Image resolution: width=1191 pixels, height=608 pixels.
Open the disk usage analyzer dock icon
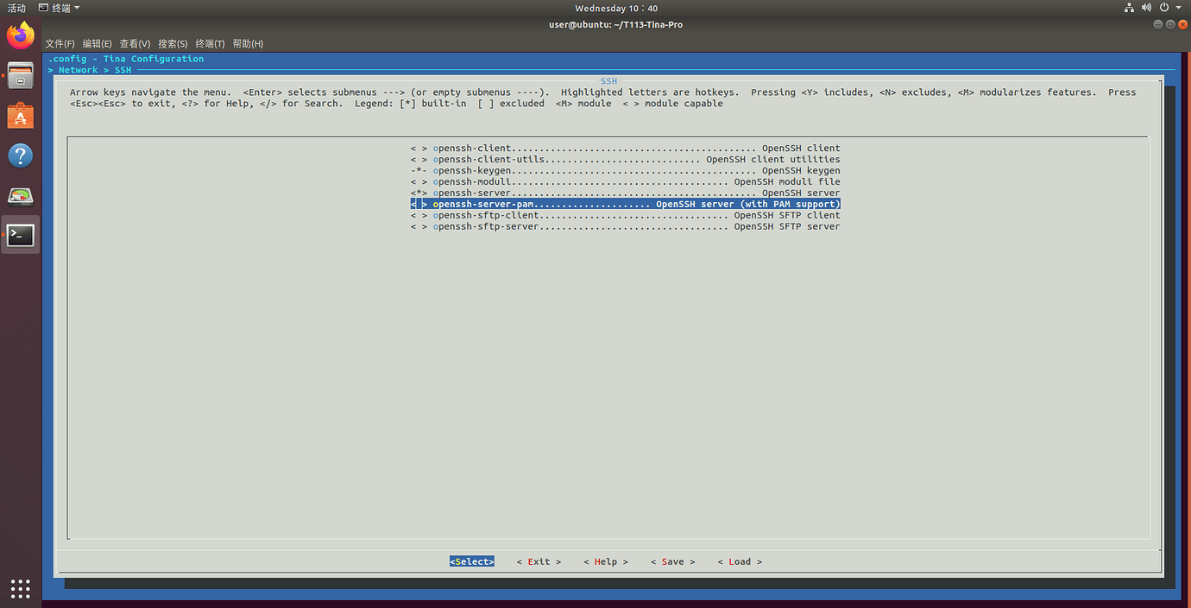pyautogui.click(x=20, y=195)
